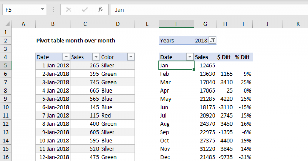
Task: Select column D header
Action: pos(118,24)
